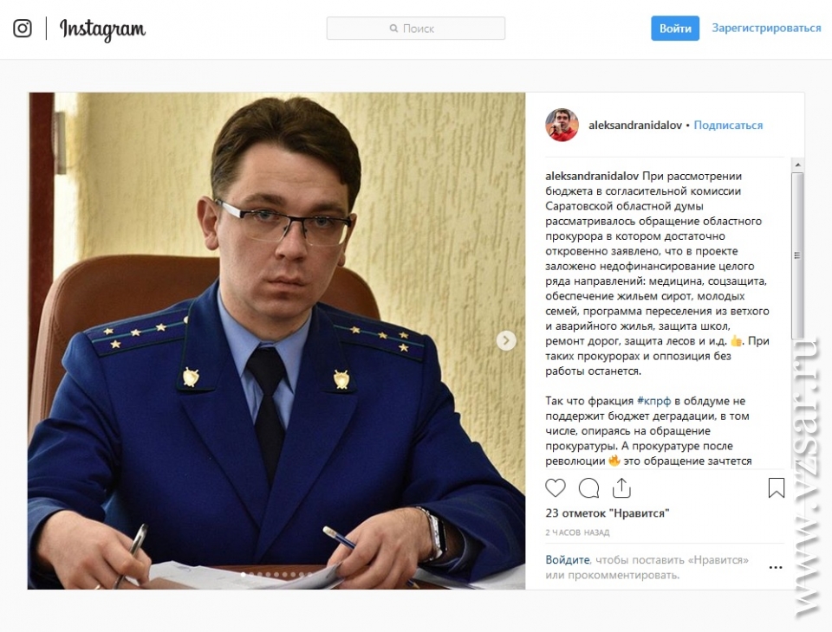Go to next photo with carousel arrow
This screenshot has width=832, height=632.
[505, 340]
